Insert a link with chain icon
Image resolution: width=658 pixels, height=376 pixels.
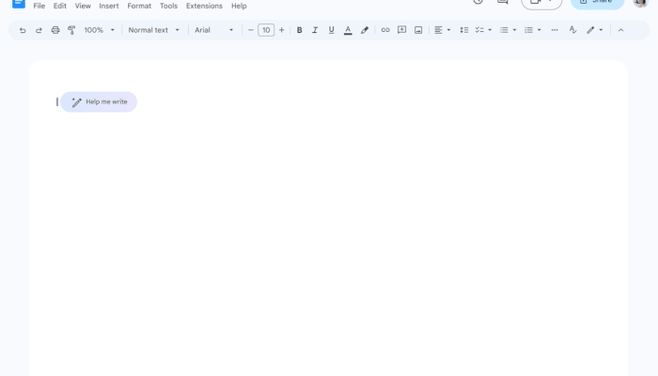[385, 30]
